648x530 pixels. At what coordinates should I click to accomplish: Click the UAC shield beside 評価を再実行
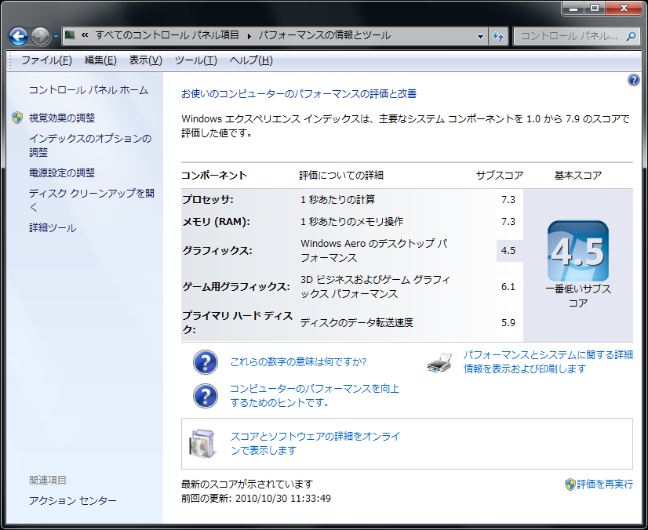[x=568, y=485]
